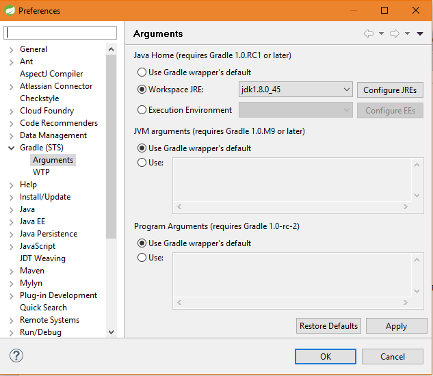
Task: Select Checkstyle in the preferences tree
Action: pyautogui.click(x=40, y=98)
